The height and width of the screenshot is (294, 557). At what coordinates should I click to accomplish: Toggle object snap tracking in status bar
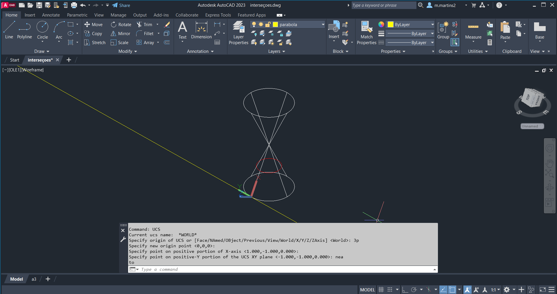(443, 290)
